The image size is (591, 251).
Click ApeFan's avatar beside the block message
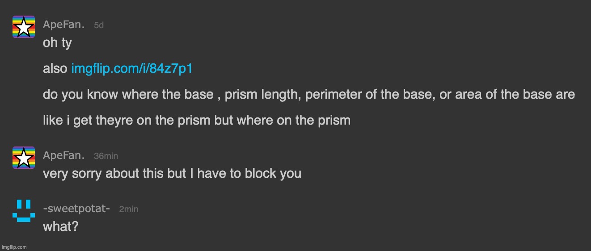24,157
